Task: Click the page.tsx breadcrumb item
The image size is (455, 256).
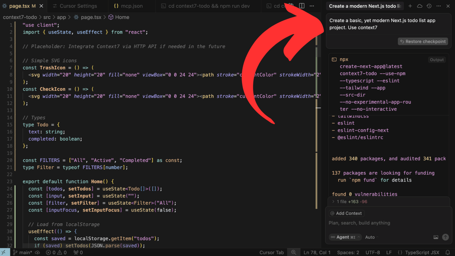Action: pos(88,17)
